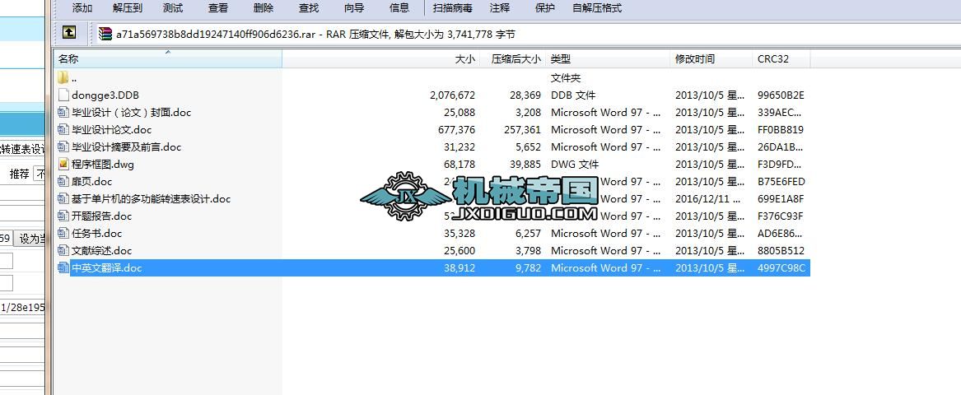961x395 pixels.
Task: Click CRC32 value 4997C98C
Action: coord(781,267)
